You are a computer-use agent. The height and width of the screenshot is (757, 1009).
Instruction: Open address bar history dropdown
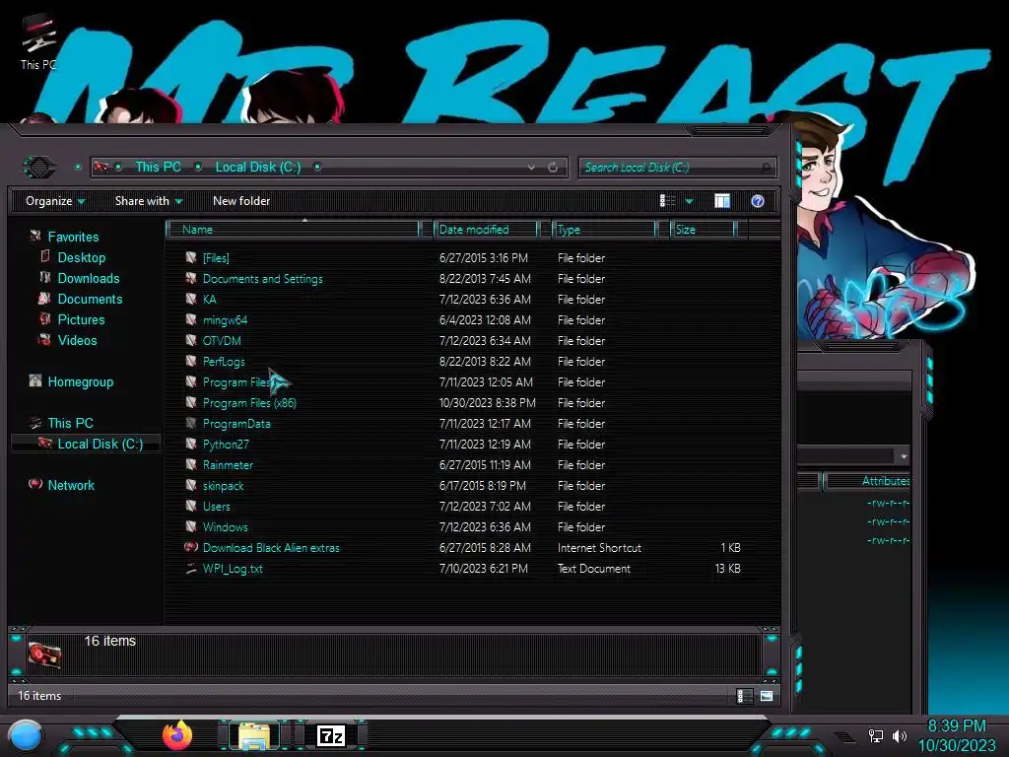click(x=531, y=168)
